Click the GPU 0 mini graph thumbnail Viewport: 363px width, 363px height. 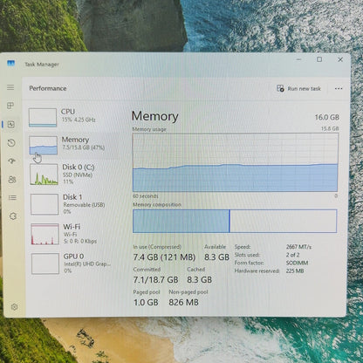[x=45, y=264]
